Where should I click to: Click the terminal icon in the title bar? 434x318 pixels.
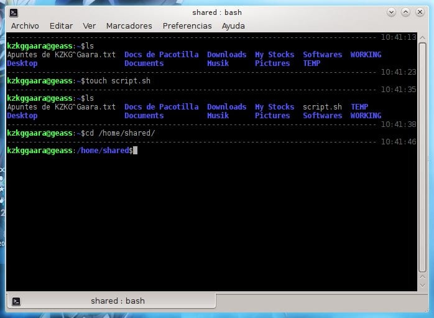point(14,12)
